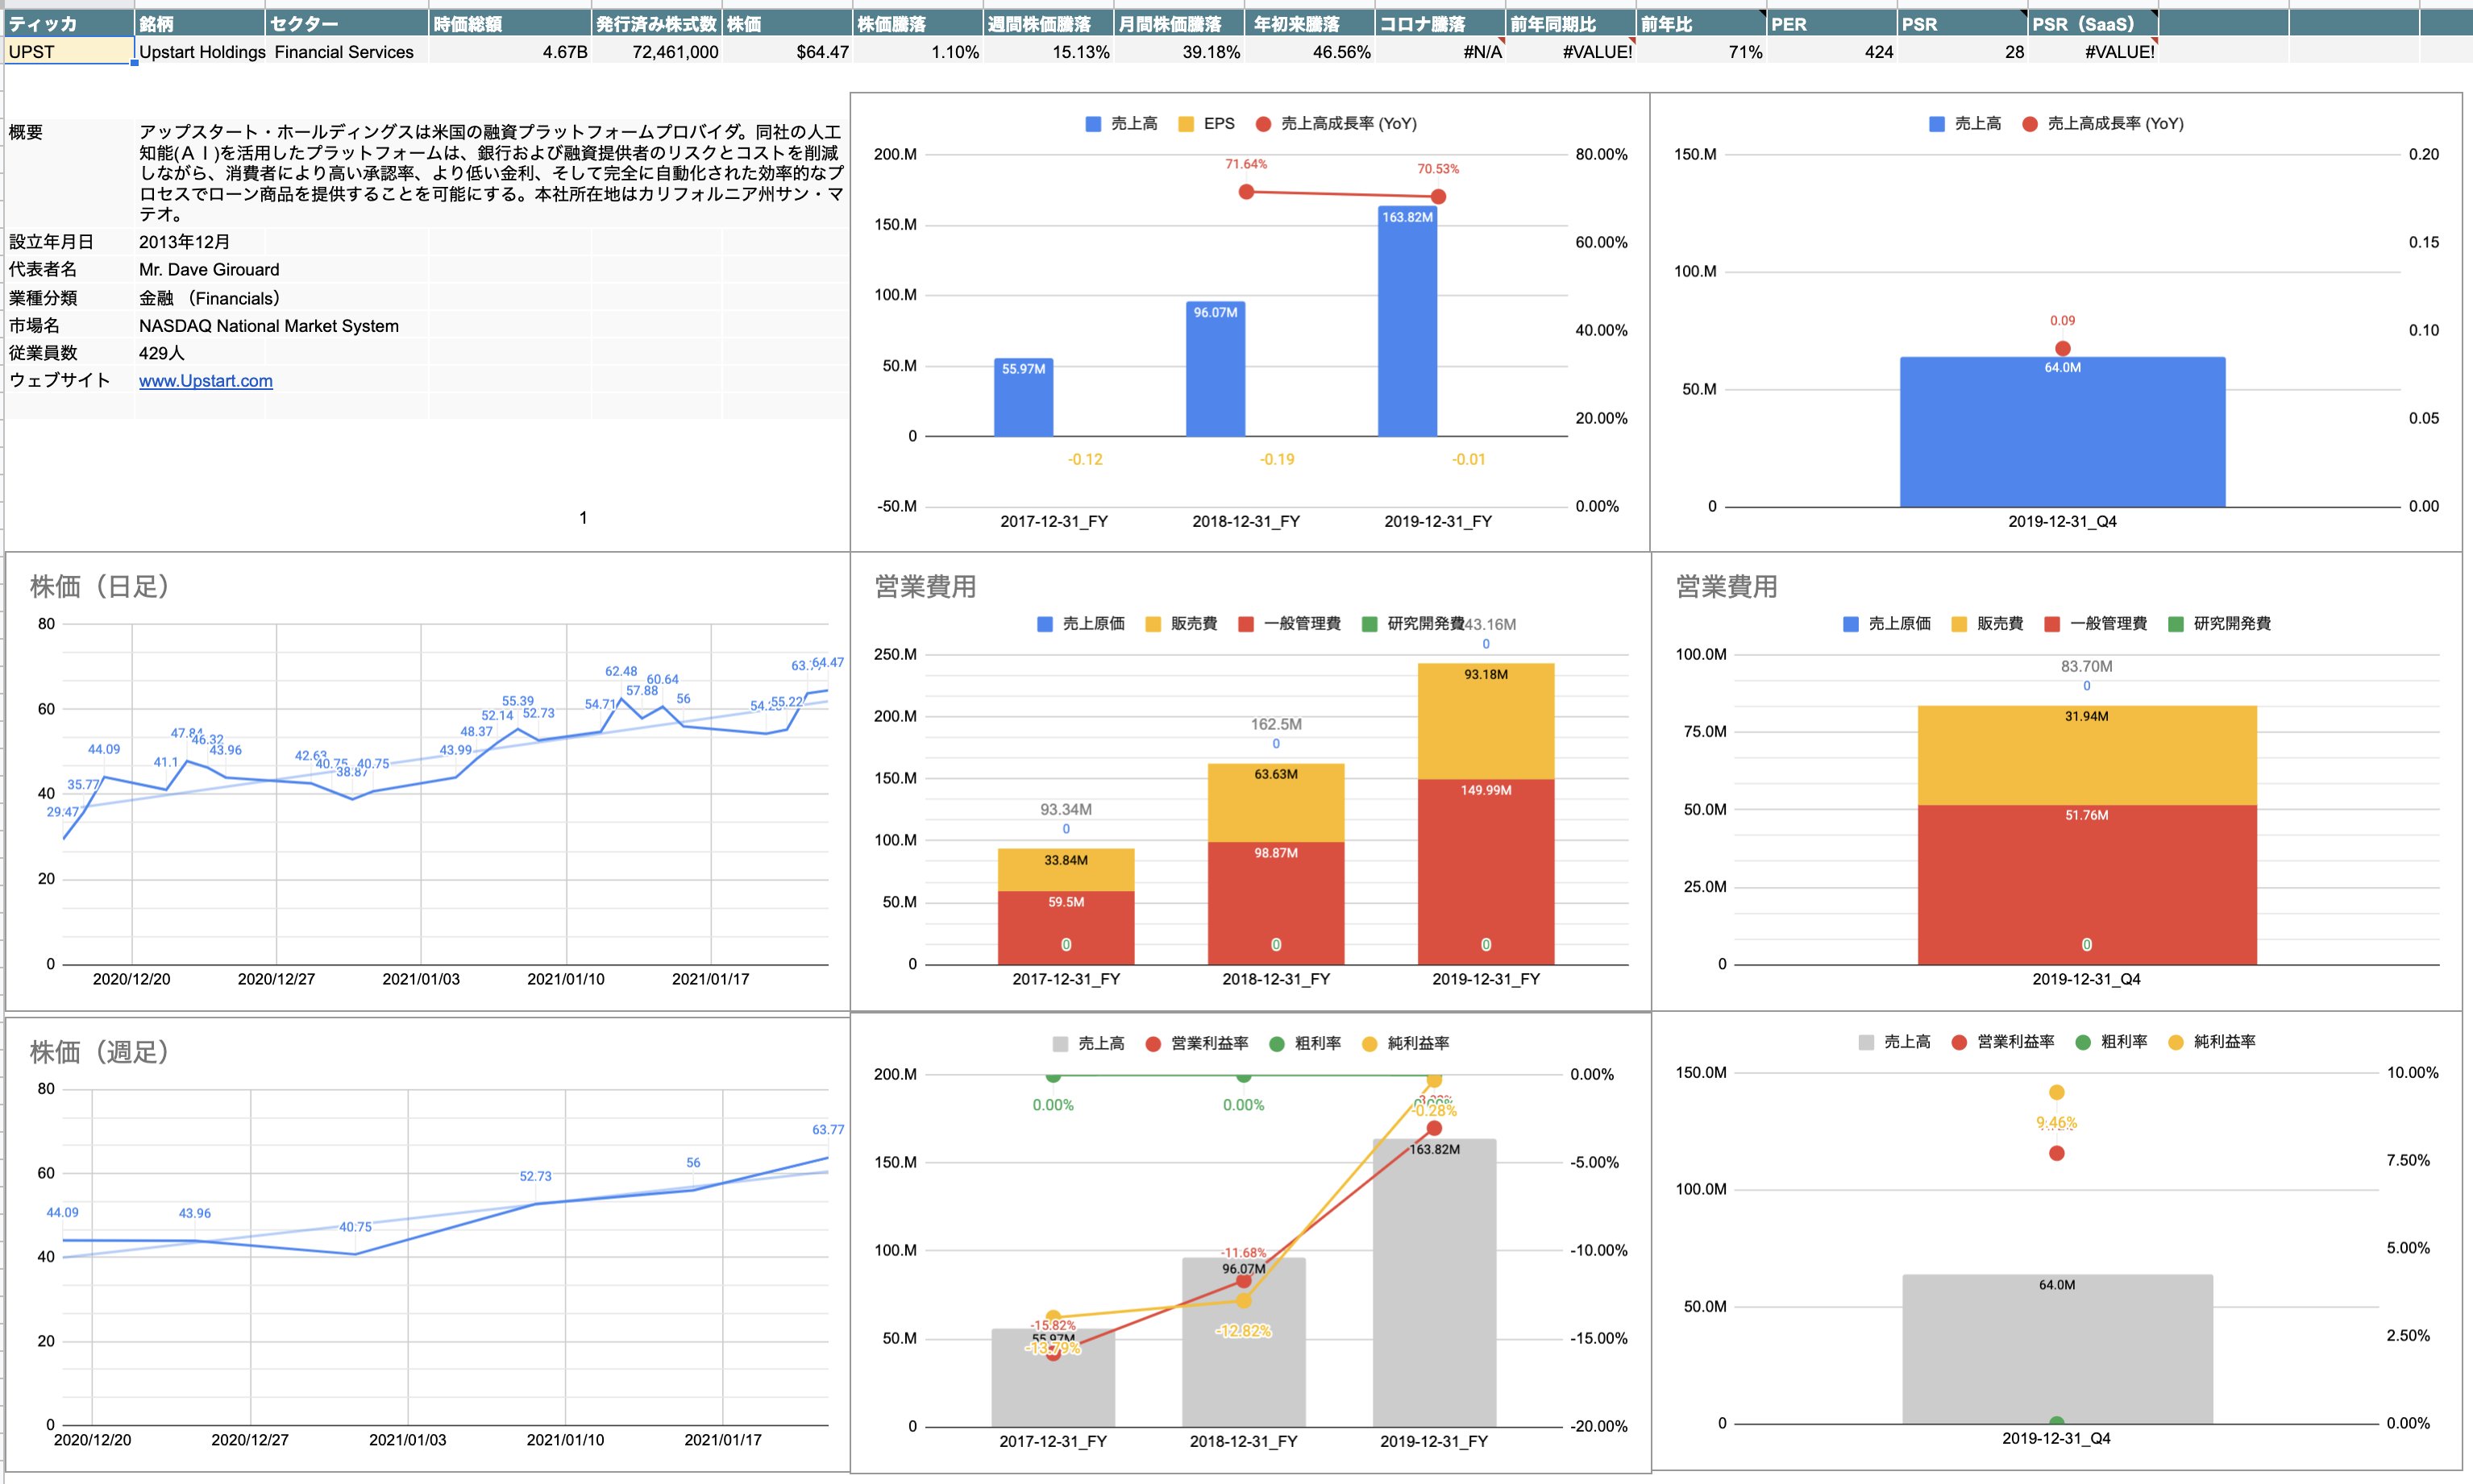Select the PER header cell

(x=1831, y=24)
